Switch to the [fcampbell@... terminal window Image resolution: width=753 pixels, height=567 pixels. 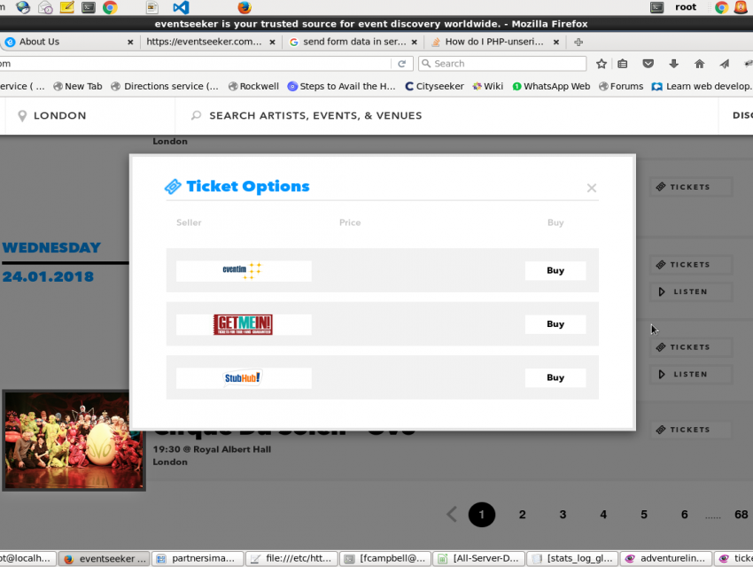[x=385, y=559]
